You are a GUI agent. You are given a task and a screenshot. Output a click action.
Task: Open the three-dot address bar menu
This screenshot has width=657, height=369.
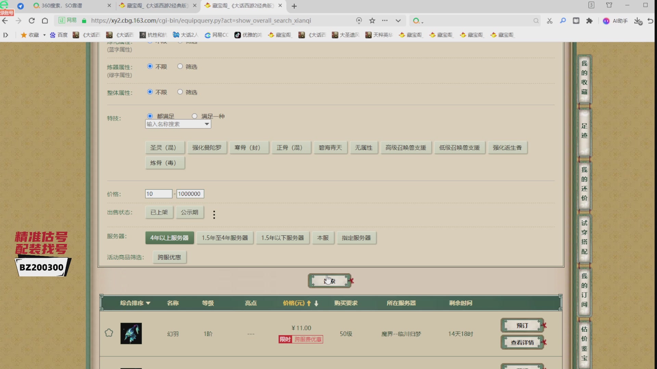click(x=385, y=21)
